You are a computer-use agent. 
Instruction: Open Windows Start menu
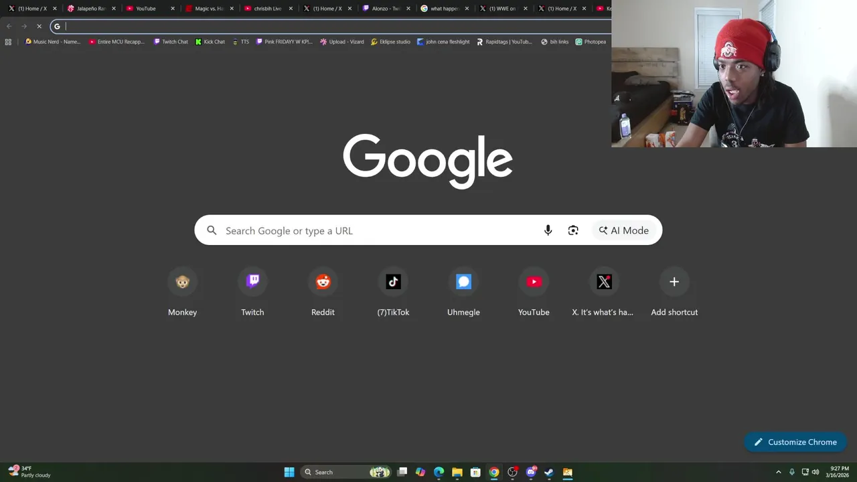[x=289, y=472]
